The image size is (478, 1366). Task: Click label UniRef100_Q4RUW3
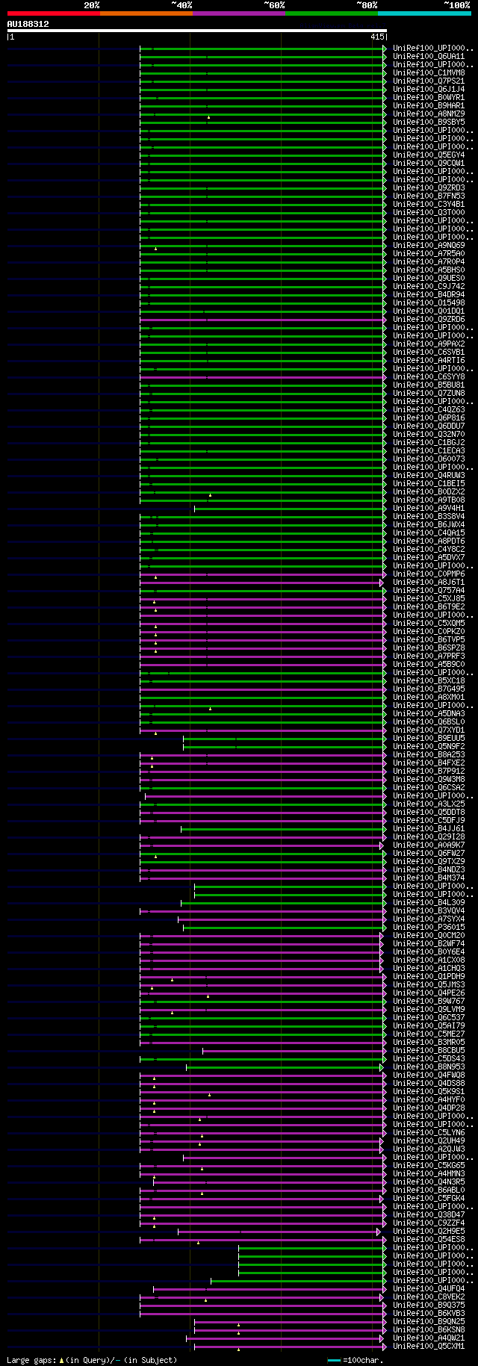[x=429, y=476]
